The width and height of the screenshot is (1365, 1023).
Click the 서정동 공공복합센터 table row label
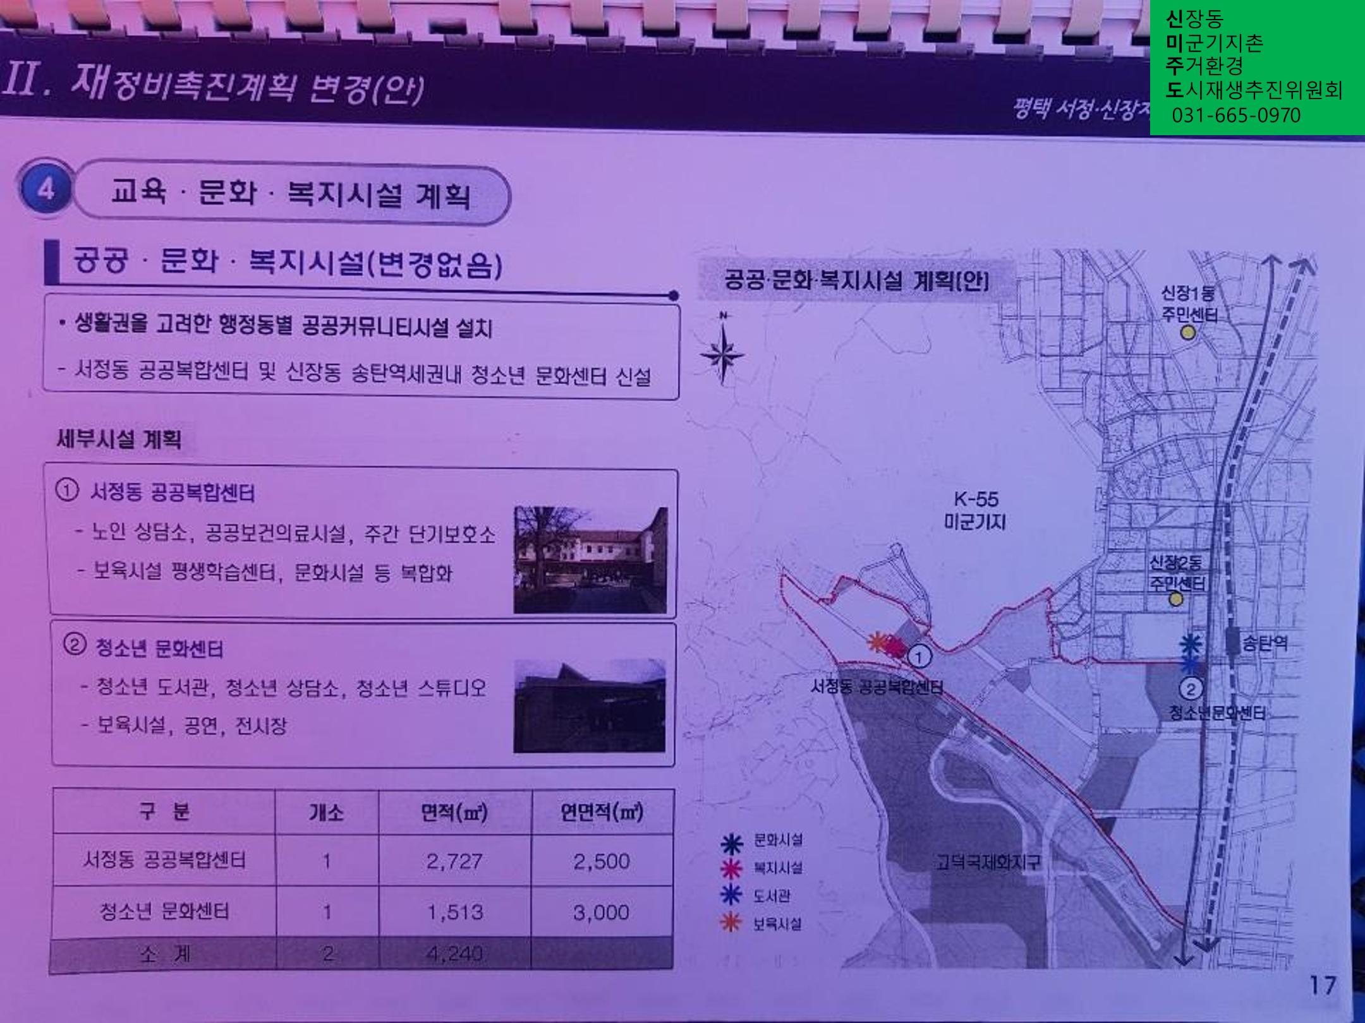(164, 859)
